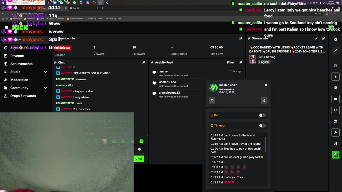Click master_cailin username in chat

[x=65, y=85]
